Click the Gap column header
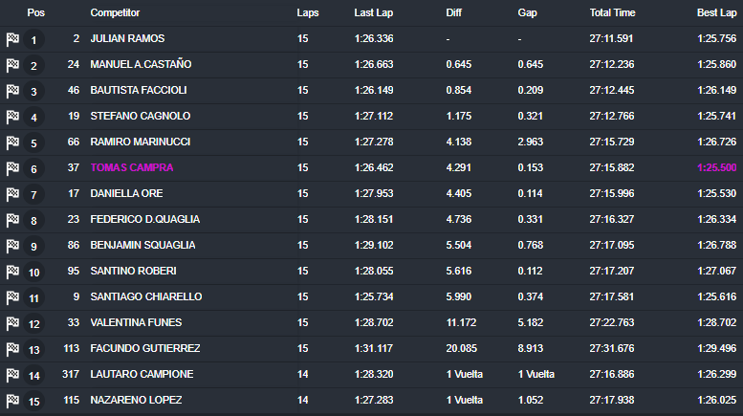 (x=527, y=13)
